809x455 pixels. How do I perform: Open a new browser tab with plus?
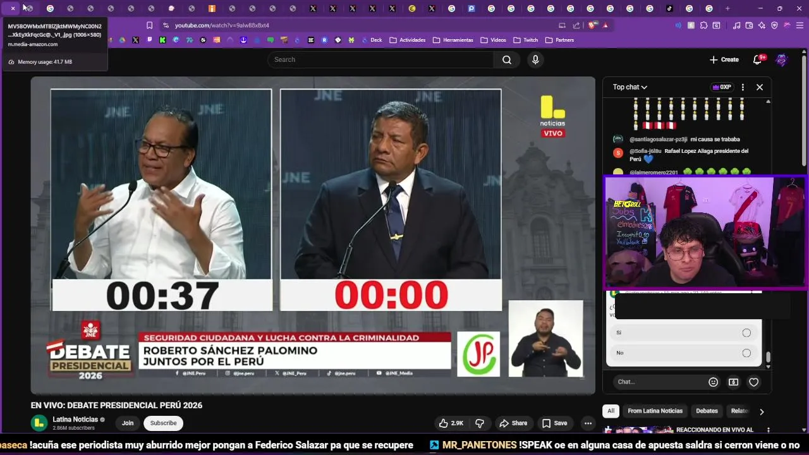point(727,8)
